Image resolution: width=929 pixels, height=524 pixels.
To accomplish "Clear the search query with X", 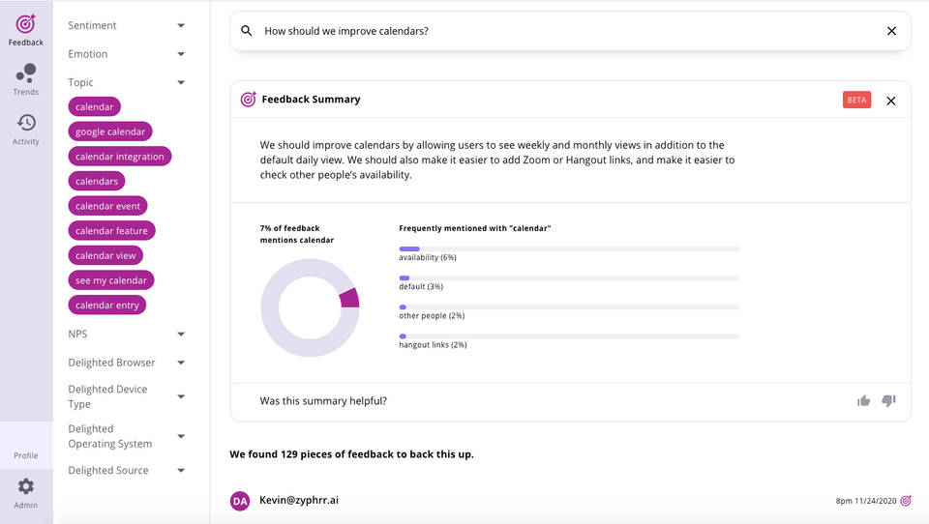I will click(891, 31).
